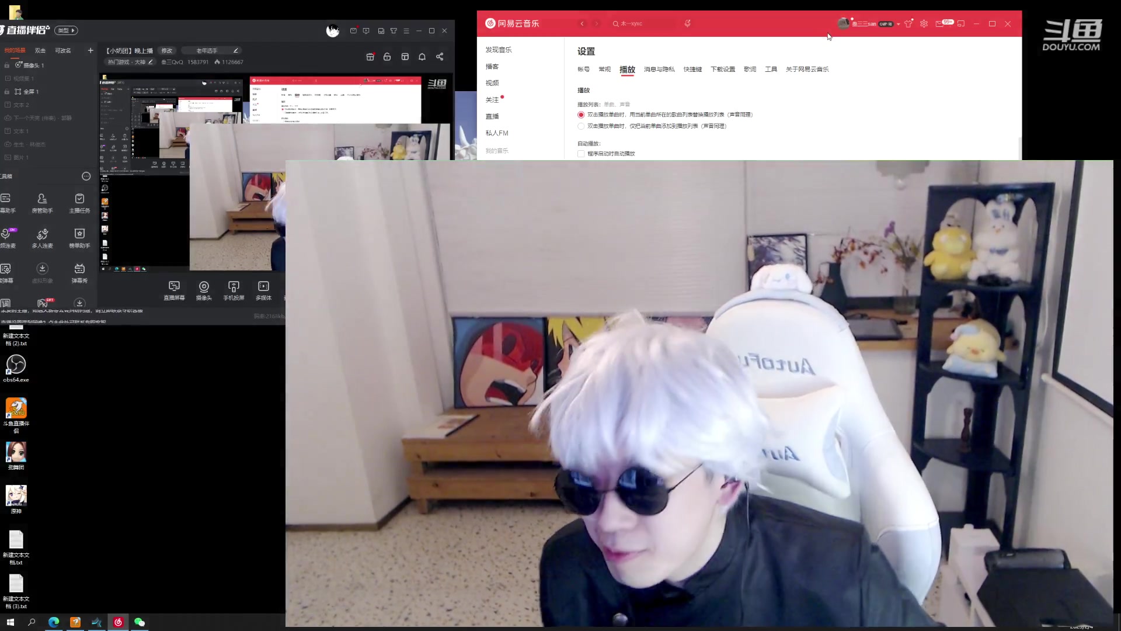
Task: Click the NetEase skin shirt icon
Action: click(x=908, y=24)
